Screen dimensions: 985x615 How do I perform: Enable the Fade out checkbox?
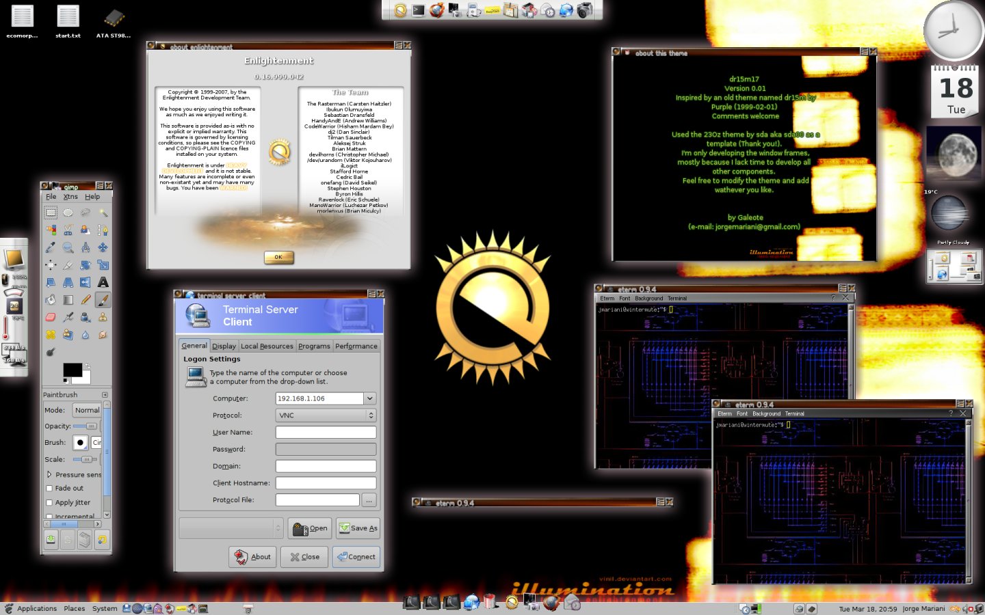(49, 489)
